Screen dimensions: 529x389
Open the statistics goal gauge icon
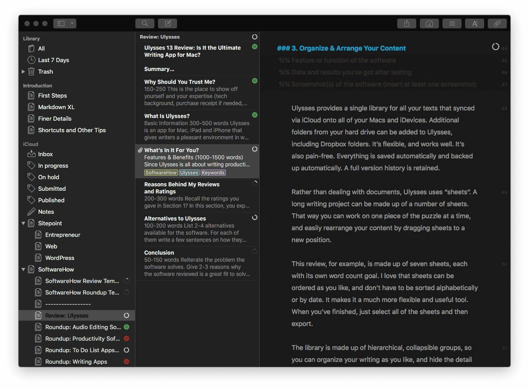click(429, 24)
